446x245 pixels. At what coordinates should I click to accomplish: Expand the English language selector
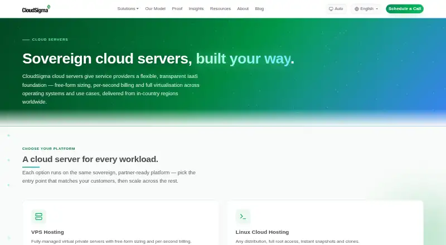click(366, 9)
